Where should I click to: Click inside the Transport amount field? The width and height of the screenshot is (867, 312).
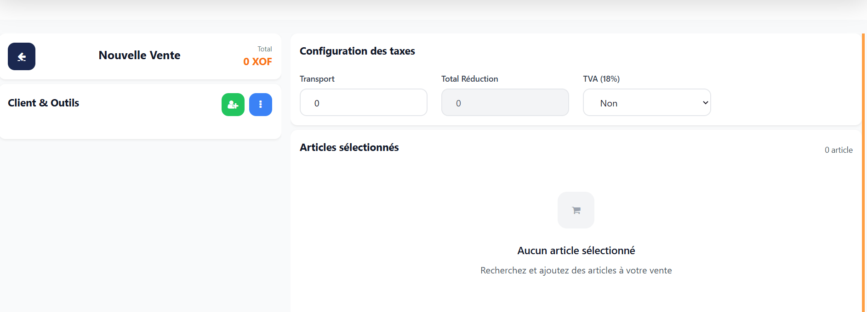pos(363,102)
